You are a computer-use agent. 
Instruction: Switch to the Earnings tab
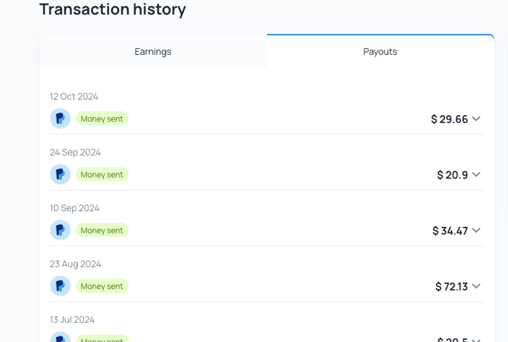[153, 52]
